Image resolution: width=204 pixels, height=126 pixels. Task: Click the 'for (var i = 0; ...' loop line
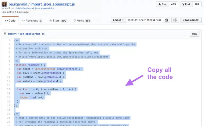[x=46, y=89]
